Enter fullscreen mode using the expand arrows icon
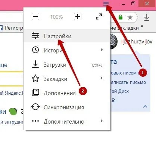The image size is (156, 164). (99, 16)
